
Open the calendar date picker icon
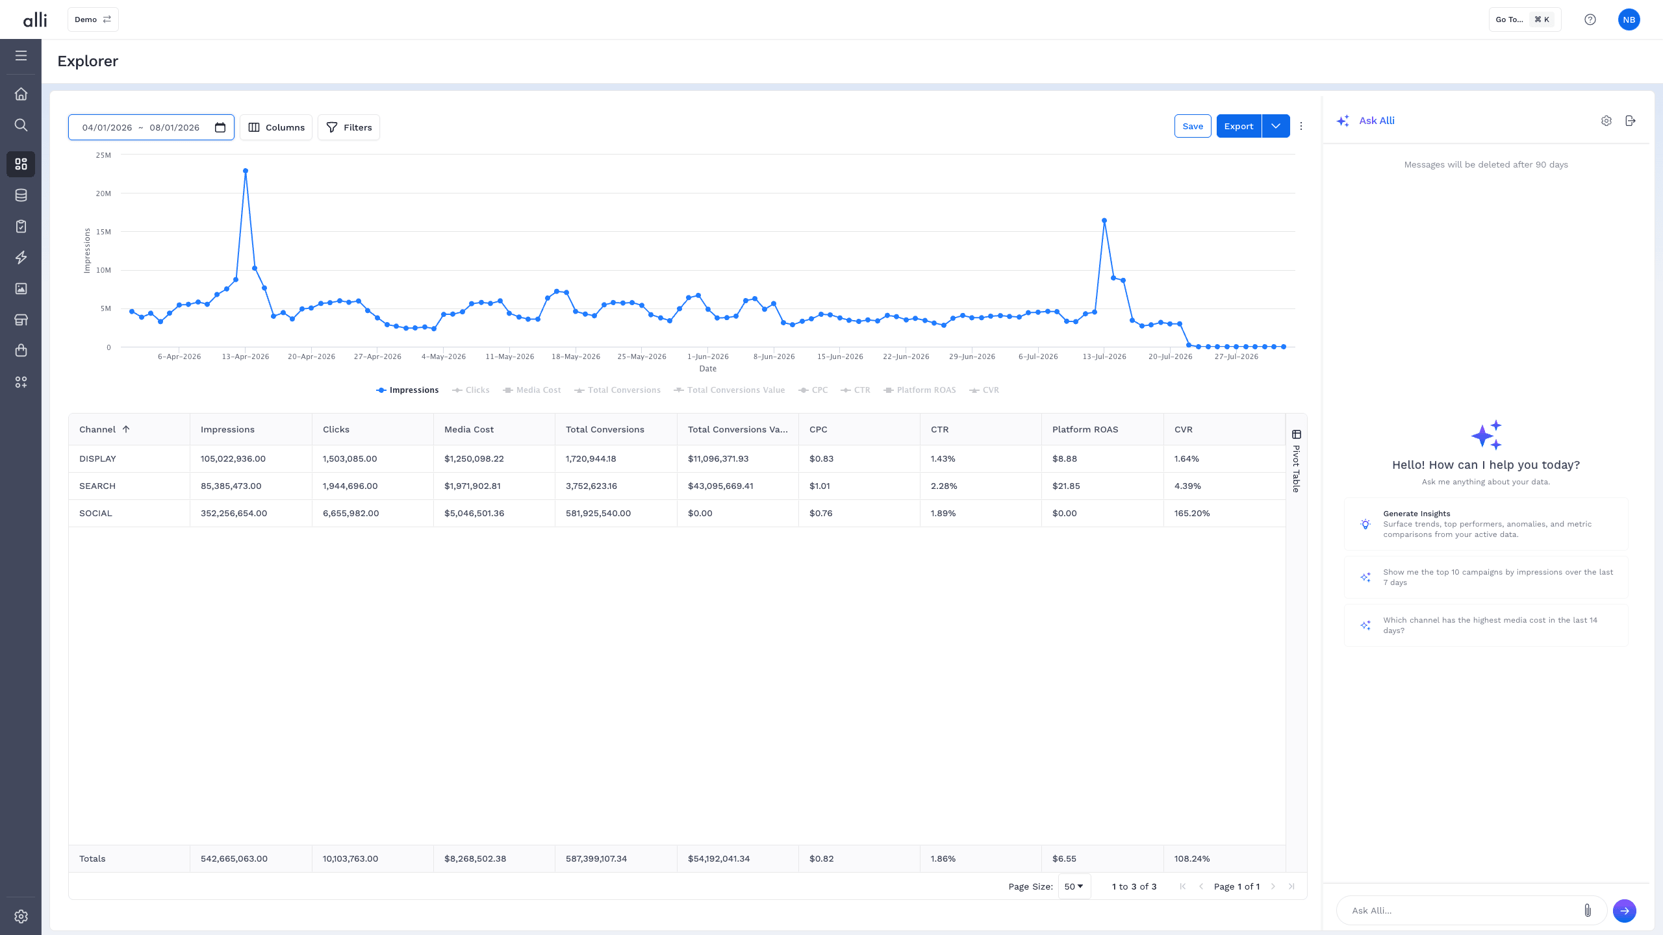(x=220, y=127)
